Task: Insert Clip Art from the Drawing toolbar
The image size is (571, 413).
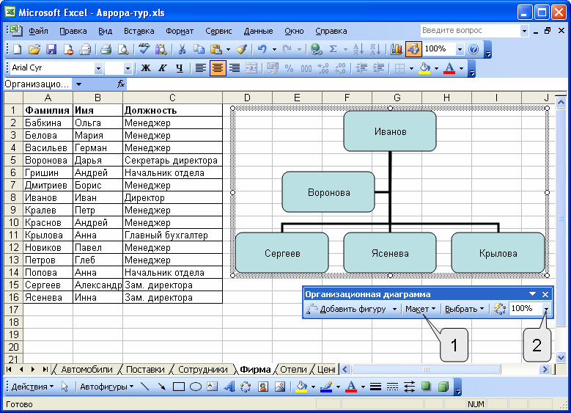Action: coord(263,387)
